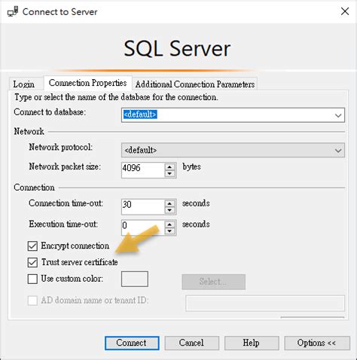
Task: Decrease Connection time-out with down arrow
Action: [x=170, y=210]
